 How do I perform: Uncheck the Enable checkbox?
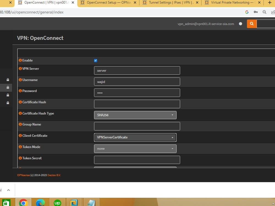[x=95, y=60]
